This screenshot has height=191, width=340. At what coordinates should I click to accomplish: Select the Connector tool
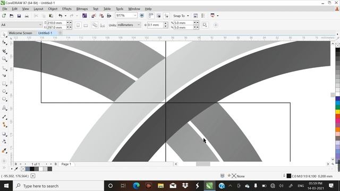click(4, 125)
